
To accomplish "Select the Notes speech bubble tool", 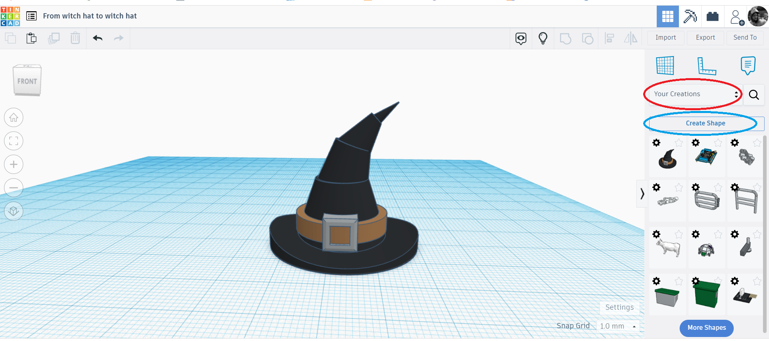I will 748,66.
